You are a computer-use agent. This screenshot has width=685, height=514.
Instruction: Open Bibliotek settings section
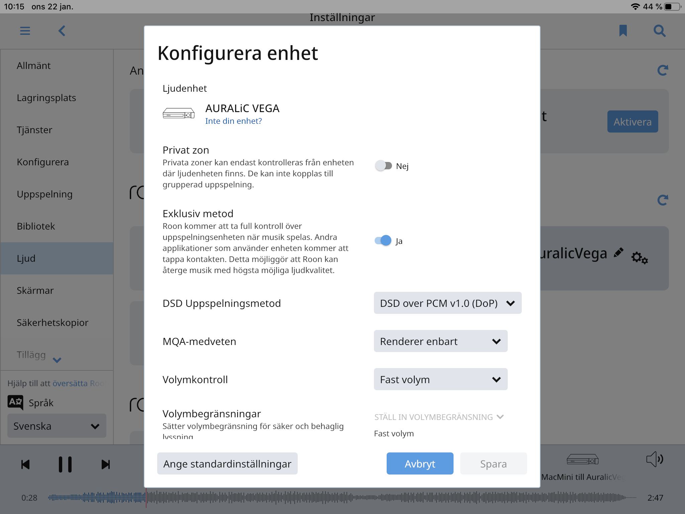point(36,226)
